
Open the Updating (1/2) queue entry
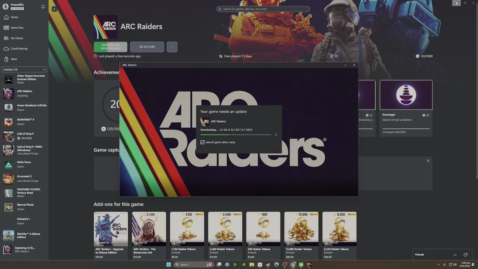[x=25, y=250]
